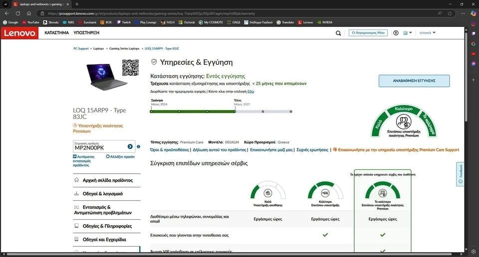Click the address bar URL
The height and width of the screenshot is (257, 479).
tap(151, 13)
